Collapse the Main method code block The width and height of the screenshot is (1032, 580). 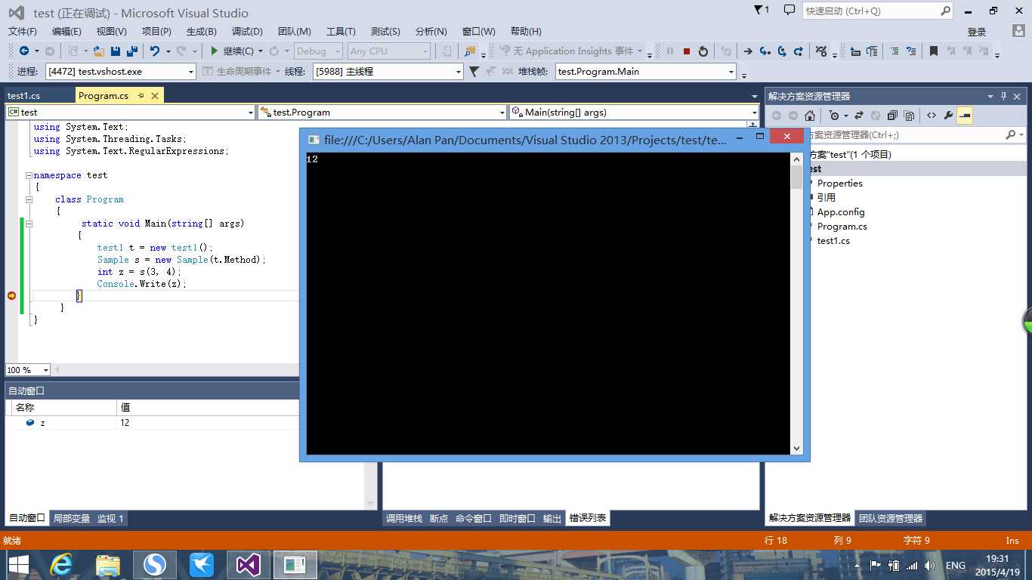[x=29, y=224]
